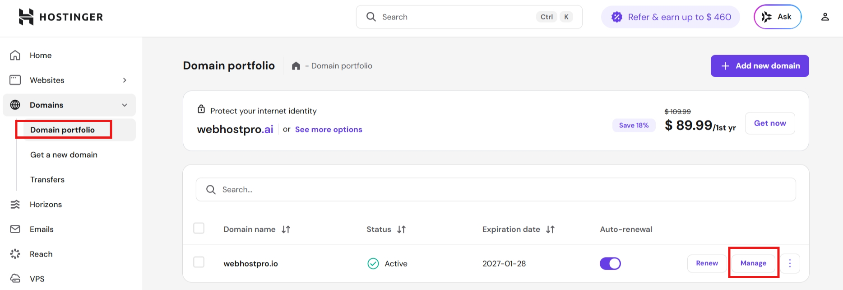Open three-dot more options for webhostpro.io
This screenshot has width=843, height=290.
point(790,263)
